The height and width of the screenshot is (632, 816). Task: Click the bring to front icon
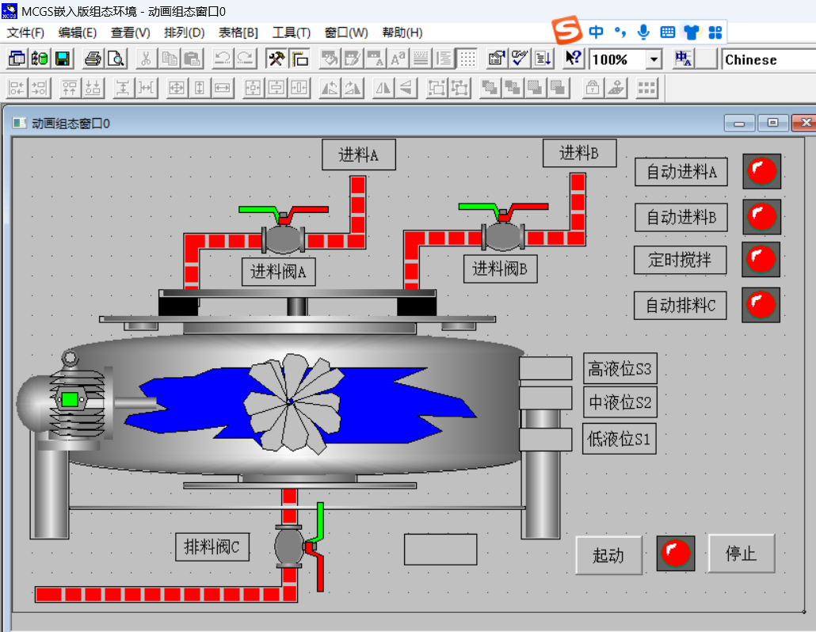[489, 88]
